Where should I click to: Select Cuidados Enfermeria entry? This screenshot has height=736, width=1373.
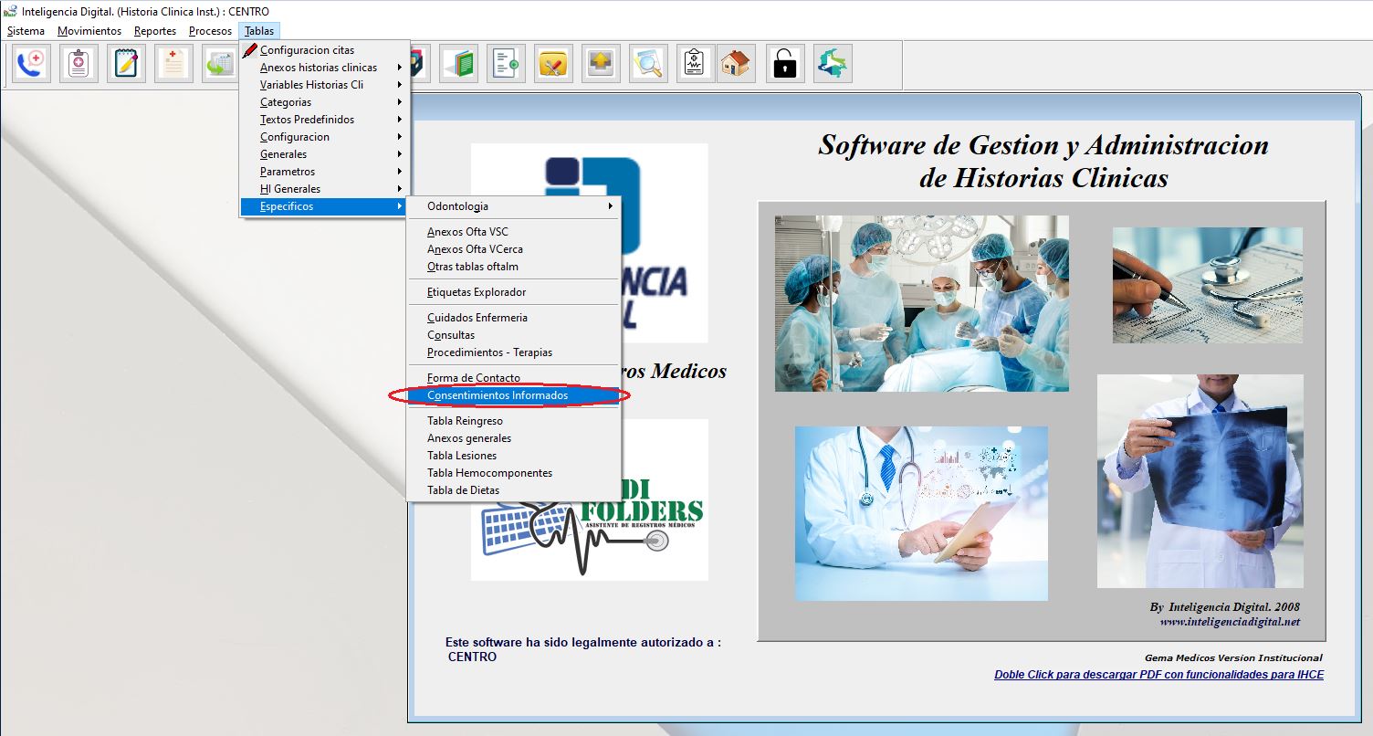click(x=514, y=318)
